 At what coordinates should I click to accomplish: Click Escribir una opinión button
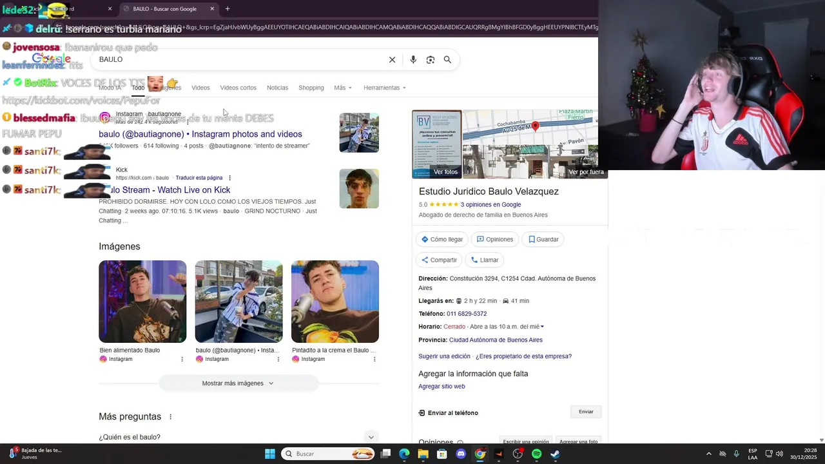coord(526,441)
